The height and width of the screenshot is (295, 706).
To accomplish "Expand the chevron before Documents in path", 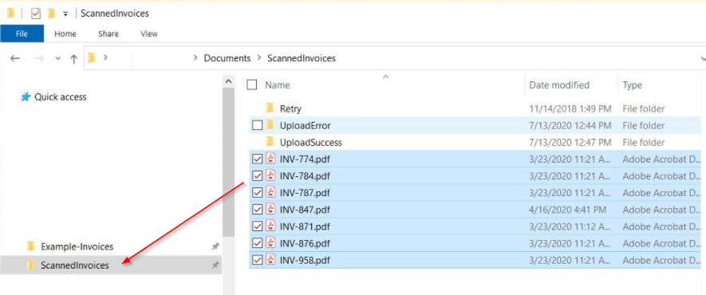I will pyautogui.click(x=195, y=58).
